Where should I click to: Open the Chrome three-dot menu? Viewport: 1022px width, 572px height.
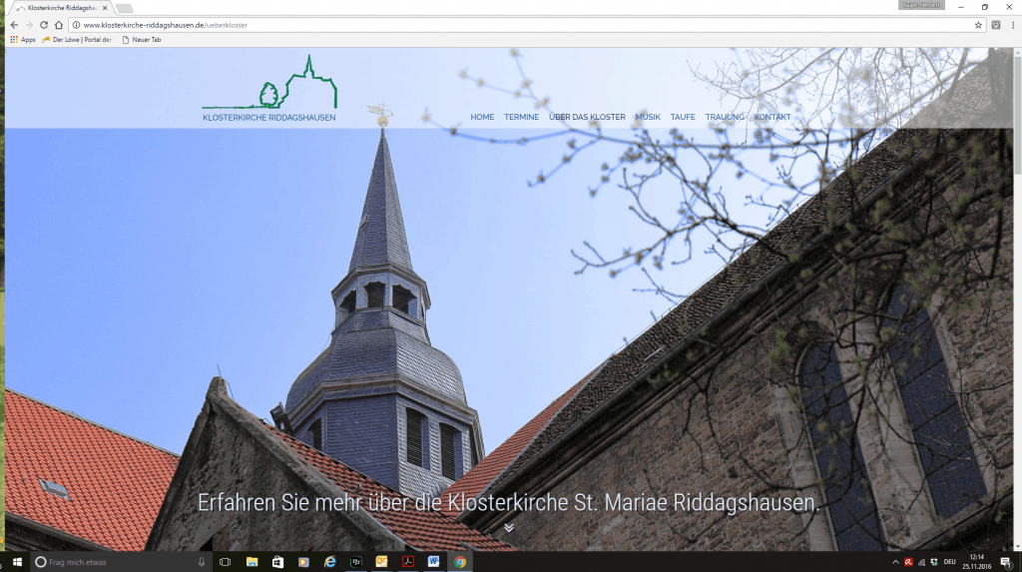(x=1012, y=25)
